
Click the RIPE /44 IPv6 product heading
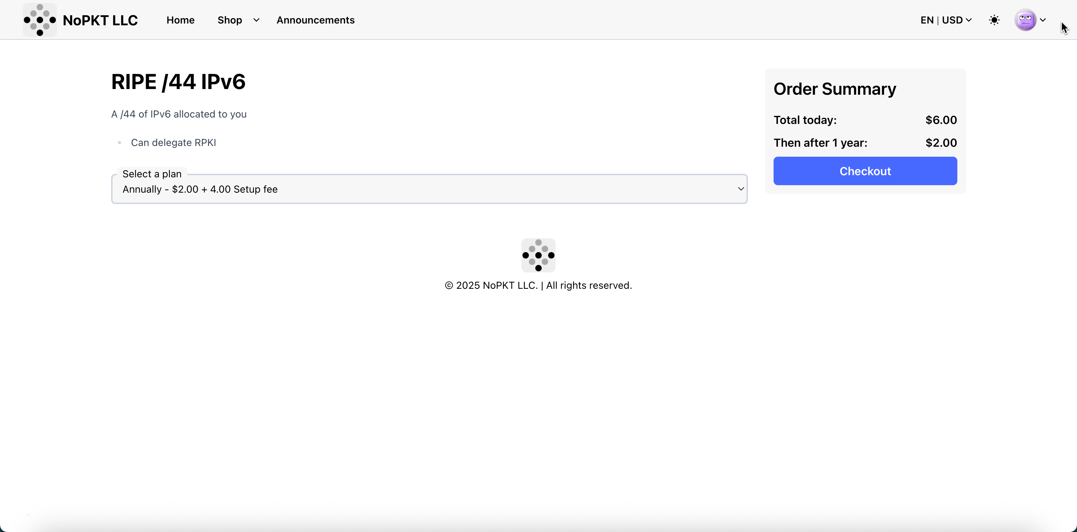tap(178, 82)
